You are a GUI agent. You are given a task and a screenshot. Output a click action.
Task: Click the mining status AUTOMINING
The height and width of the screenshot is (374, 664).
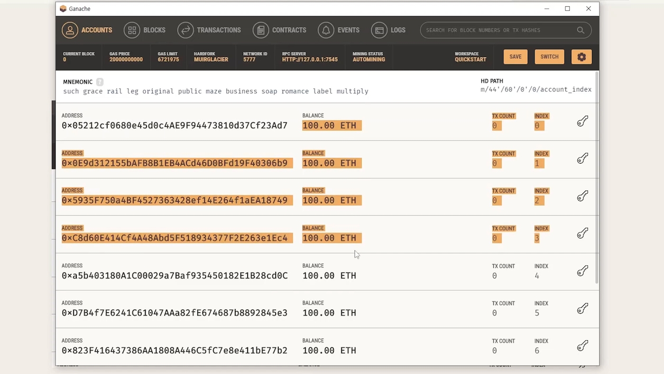pyautogui.click(x=369, y=60)
